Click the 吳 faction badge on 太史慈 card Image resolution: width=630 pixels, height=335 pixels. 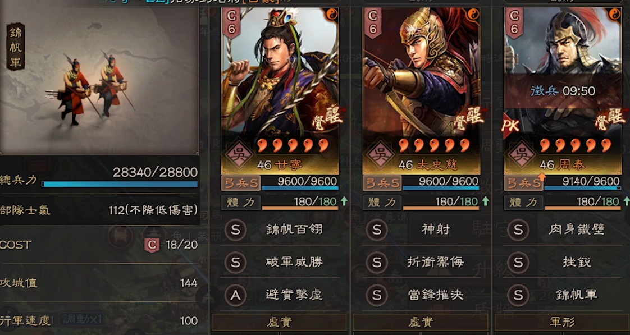381,153
